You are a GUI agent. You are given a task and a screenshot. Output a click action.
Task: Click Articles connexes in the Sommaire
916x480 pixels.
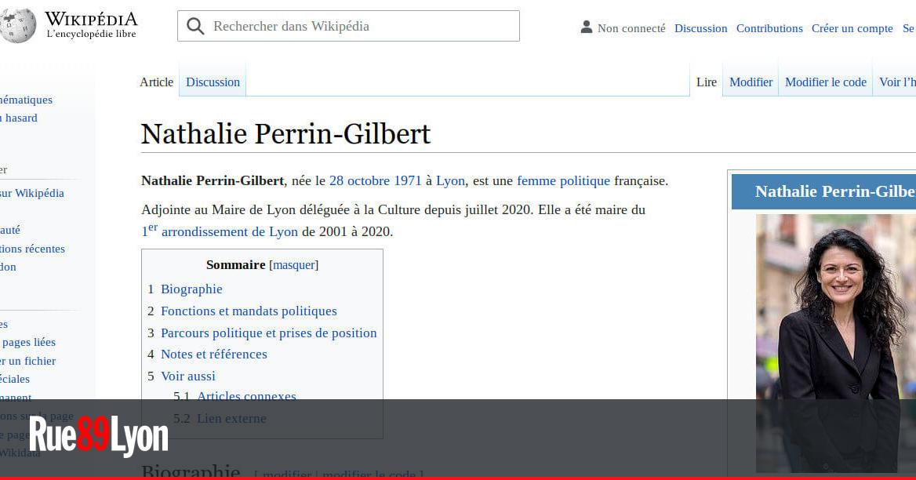(246, 396)
